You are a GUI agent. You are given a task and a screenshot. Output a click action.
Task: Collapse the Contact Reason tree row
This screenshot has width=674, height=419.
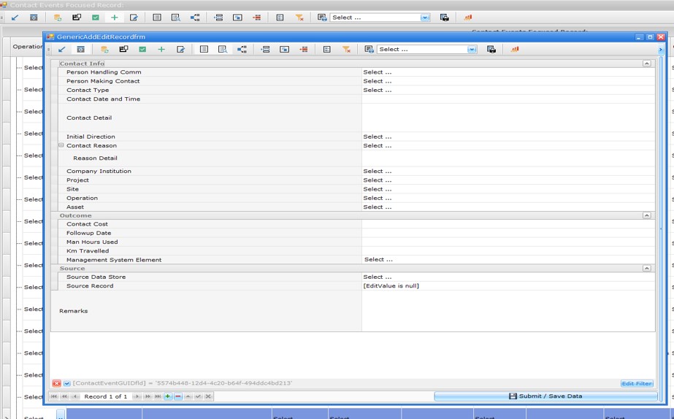[61, 145]
